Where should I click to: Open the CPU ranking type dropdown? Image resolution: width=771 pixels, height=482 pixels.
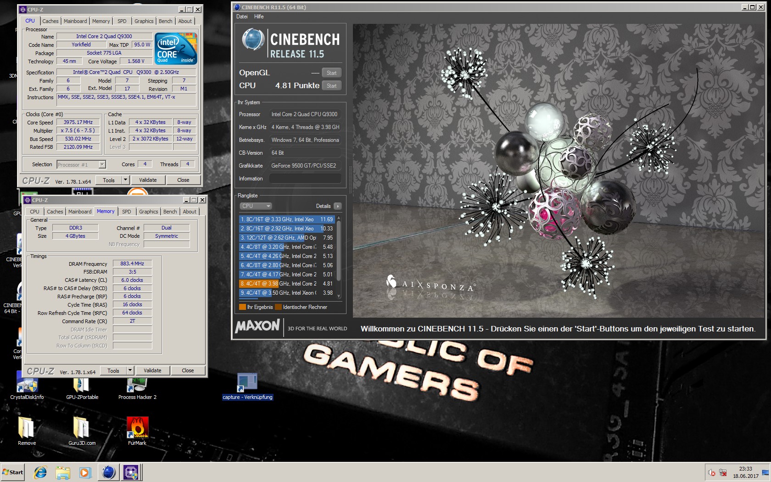[x=256, y=206]
